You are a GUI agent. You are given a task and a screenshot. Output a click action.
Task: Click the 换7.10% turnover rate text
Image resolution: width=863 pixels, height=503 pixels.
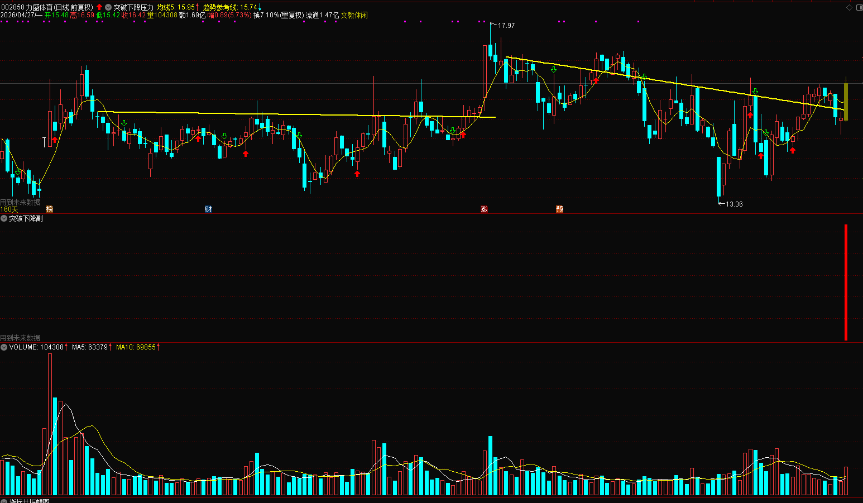click(266, 15)
